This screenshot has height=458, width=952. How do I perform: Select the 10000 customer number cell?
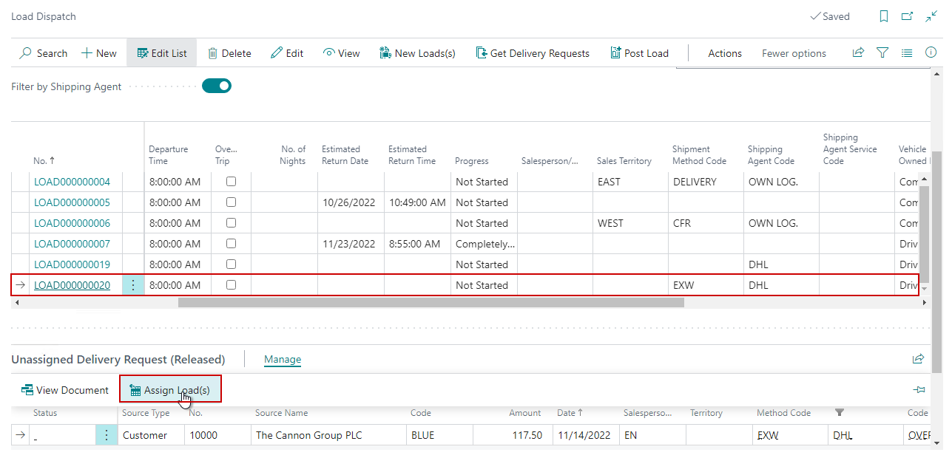tap(217, 436)
